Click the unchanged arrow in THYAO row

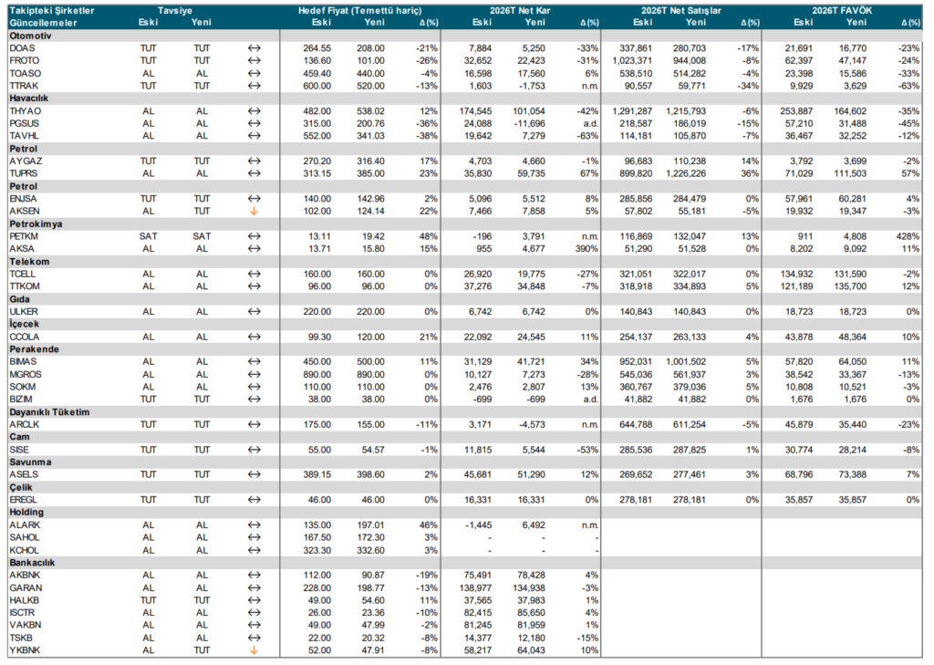(x=254, y=111)
